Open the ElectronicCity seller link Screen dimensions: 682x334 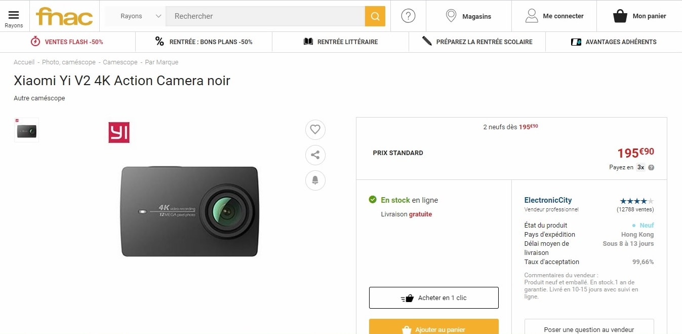pos(548,200)
